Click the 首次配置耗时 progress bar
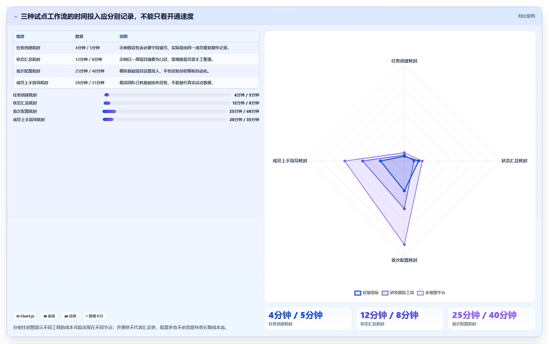549x344 pixels. (164, 111)
